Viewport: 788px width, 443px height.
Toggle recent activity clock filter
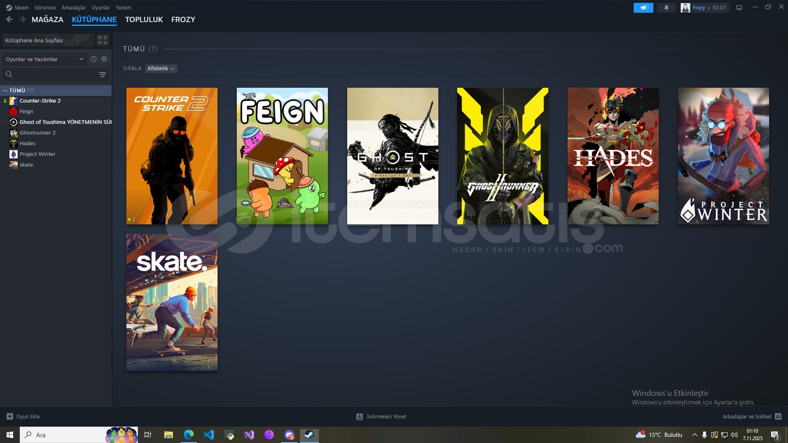[x=94, y=59]
